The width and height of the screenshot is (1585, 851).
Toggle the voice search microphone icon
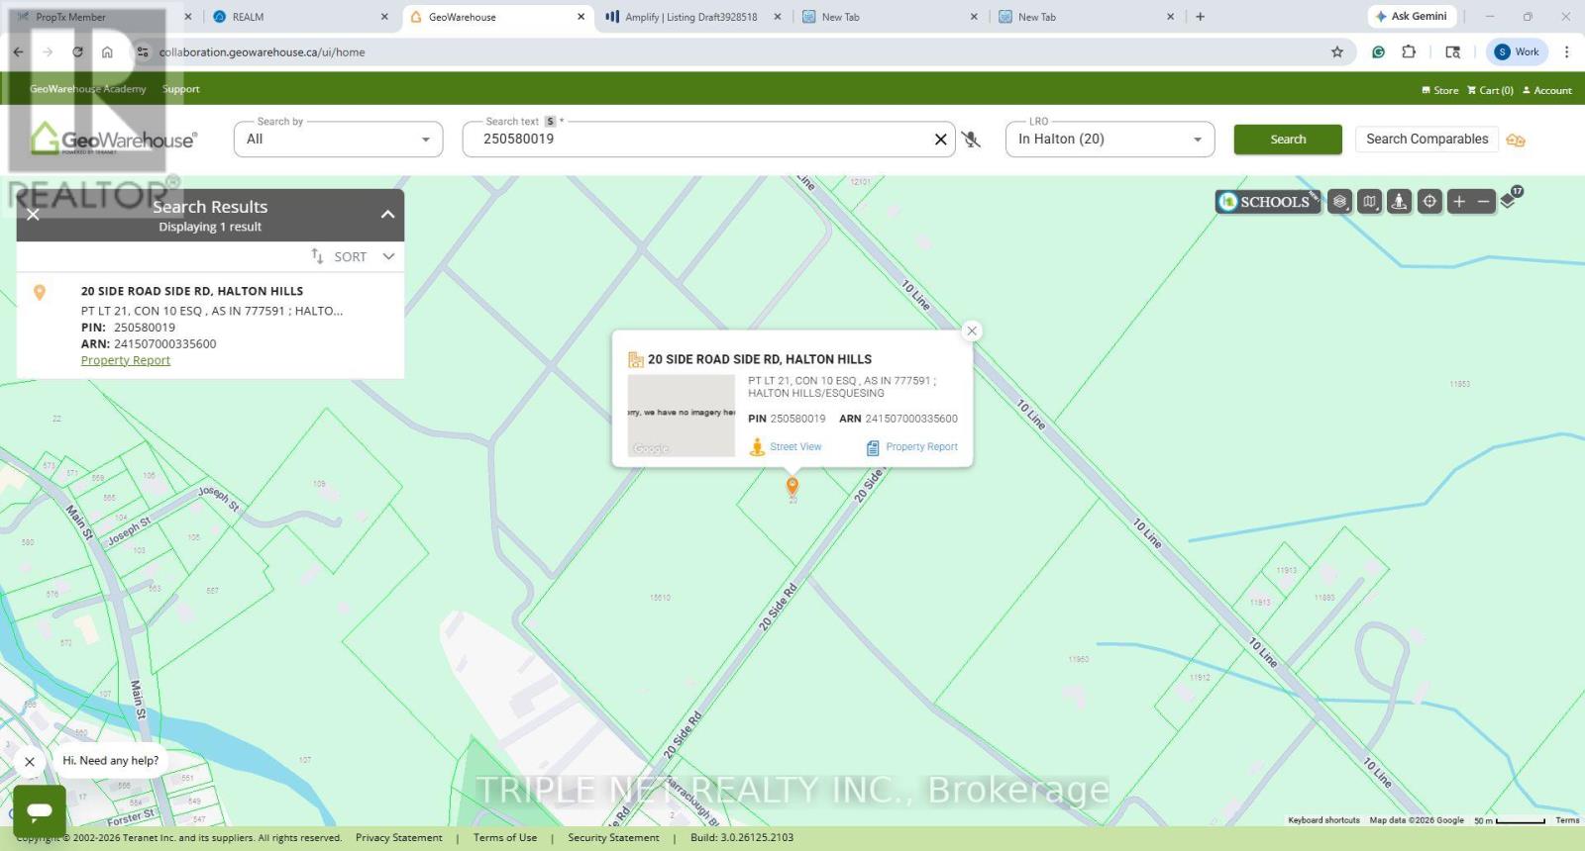point(971,140)
